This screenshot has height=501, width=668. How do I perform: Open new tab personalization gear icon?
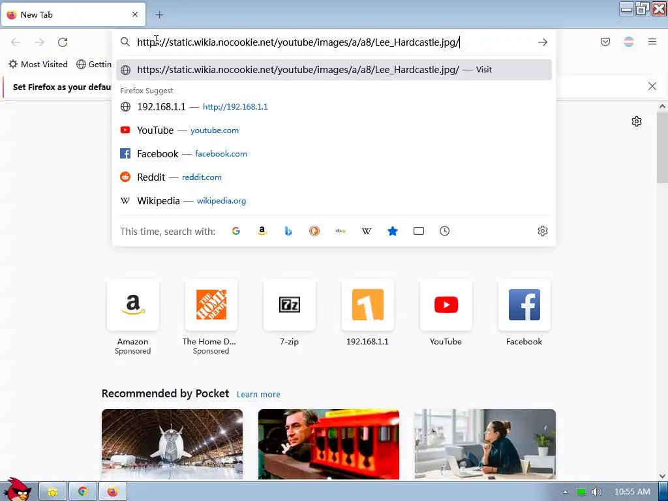point(637,121)
